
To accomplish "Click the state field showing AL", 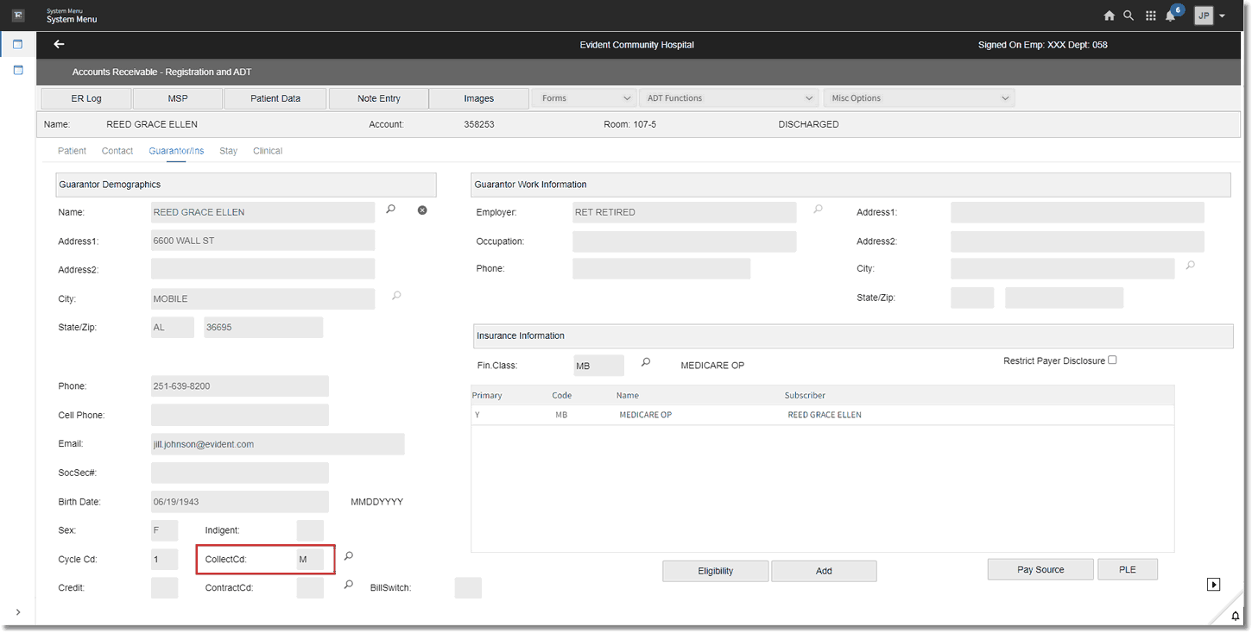I will pyautogui.click(x=173, y=328).
